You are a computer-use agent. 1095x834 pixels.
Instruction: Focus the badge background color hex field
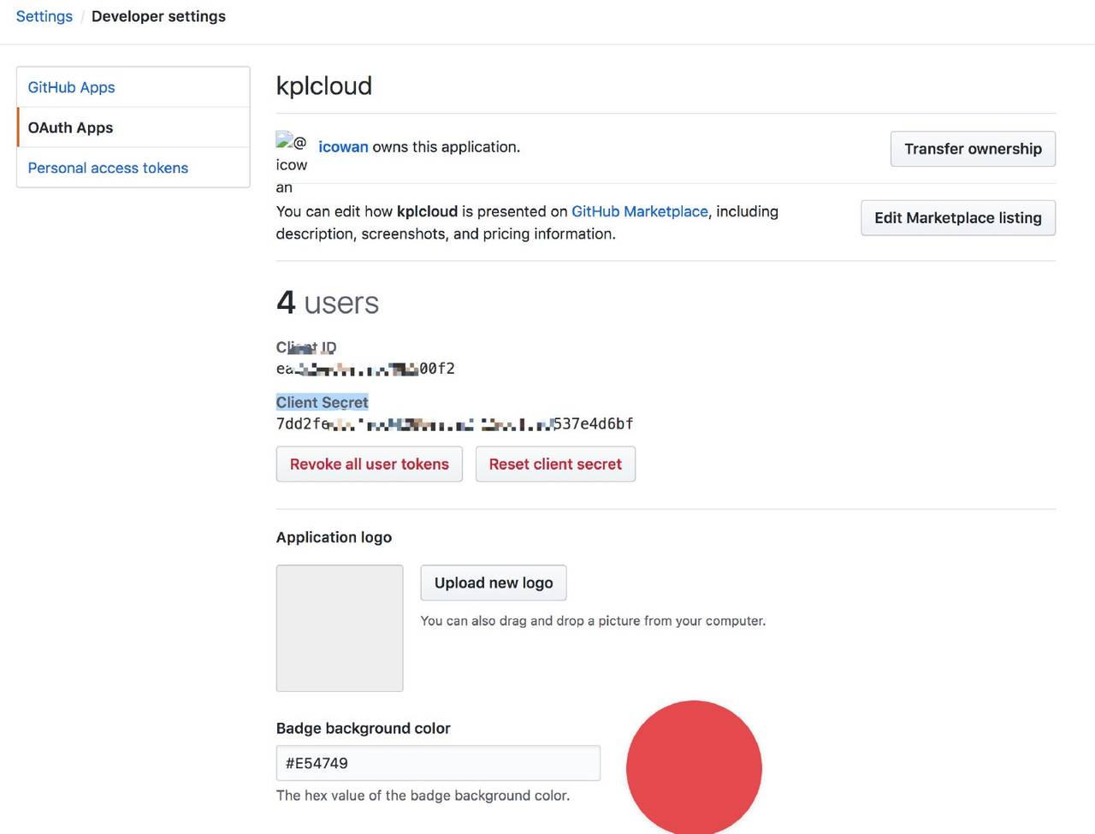click(x=438, y=763)
